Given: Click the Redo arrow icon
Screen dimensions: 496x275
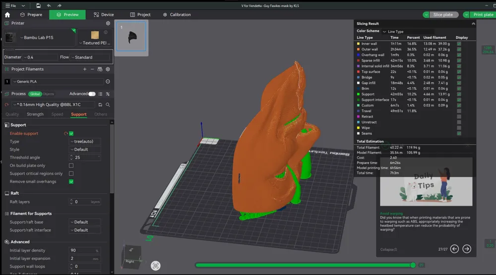Looking at the screenshot, I should pos(59,5).
